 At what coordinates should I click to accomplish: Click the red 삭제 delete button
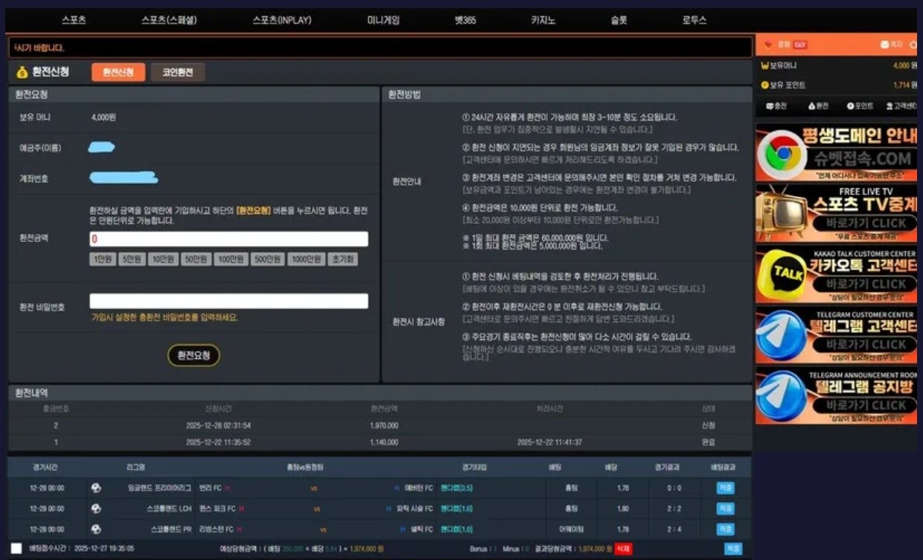point(622,548)
